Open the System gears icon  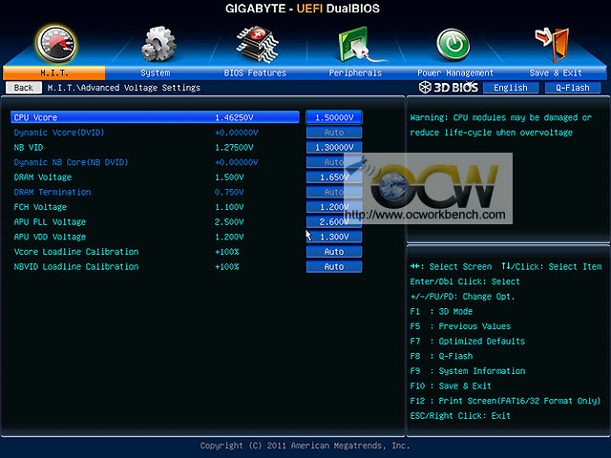[158, 44]
